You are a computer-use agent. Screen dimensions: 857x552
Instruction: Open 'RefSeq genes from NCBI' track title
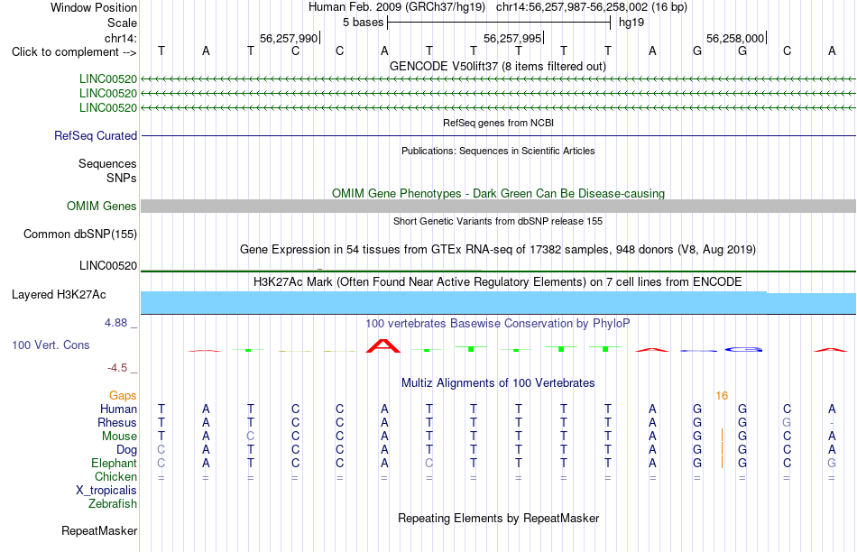[x=498, y=123]
